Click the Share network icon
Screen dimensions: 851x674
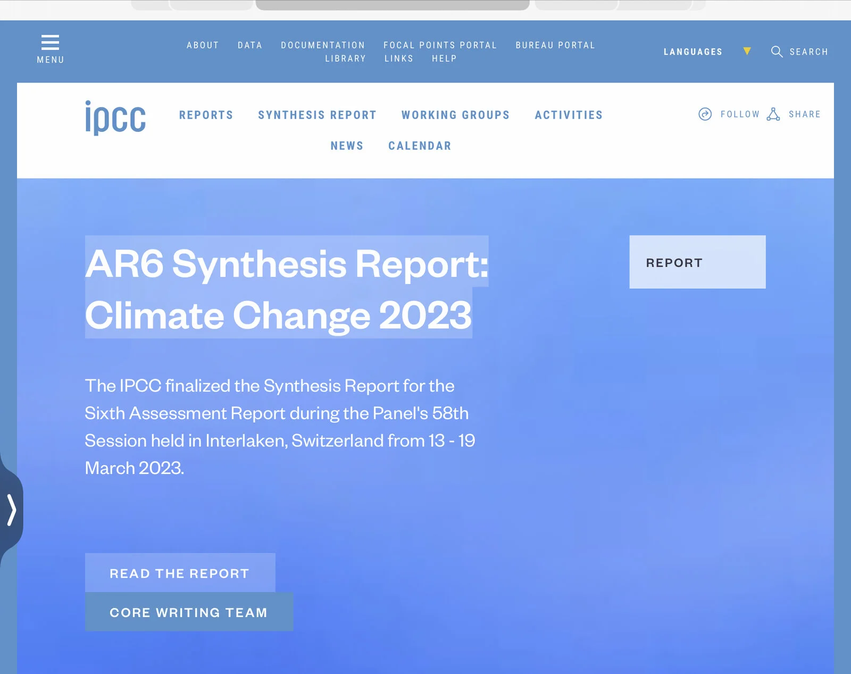[x=773, y=114]
